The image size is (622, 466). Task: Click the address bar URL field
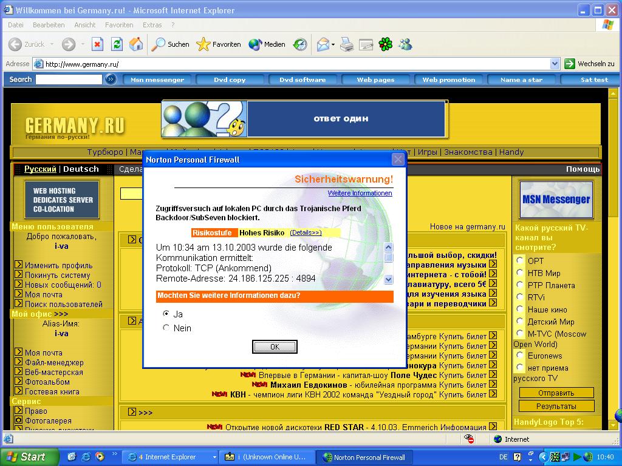tap(292, 64)
